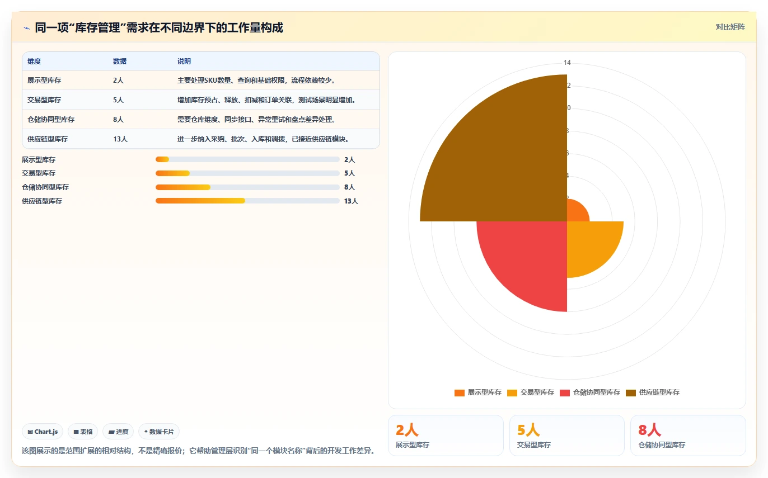Click the 说明 column header
The image size is (768, 478).
click(x=184, y=61)
